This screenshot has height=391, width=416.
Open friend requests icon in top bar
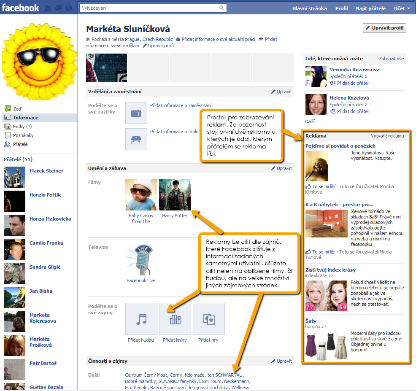(x=48, y=8)
